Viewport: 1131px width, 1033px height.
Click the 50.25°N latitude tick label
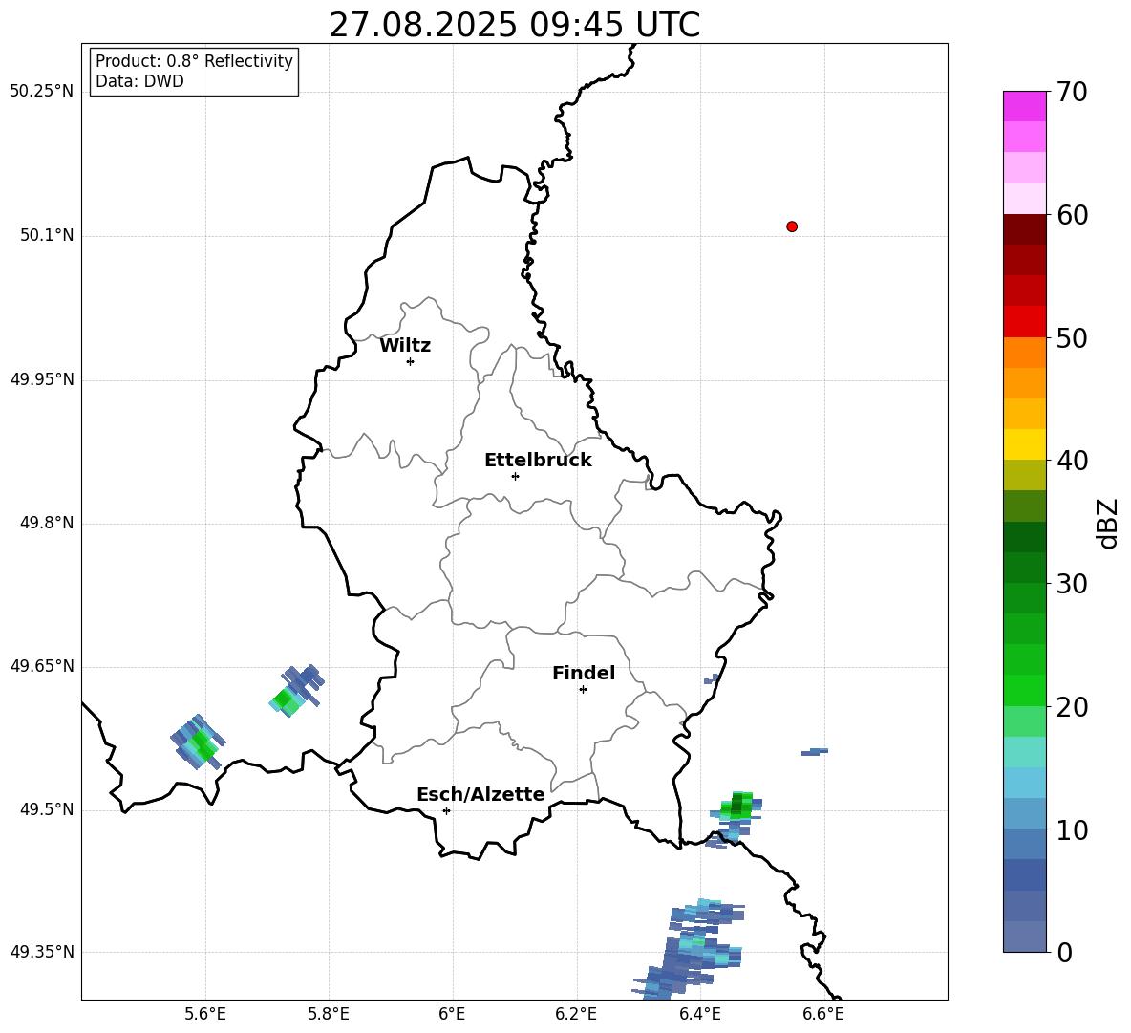(42, 92)
